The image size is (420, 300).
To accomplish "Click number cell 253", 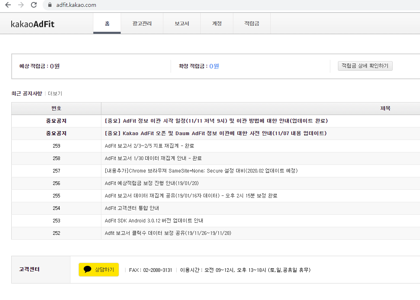I will pyautogui.click(x=56, y=221).
